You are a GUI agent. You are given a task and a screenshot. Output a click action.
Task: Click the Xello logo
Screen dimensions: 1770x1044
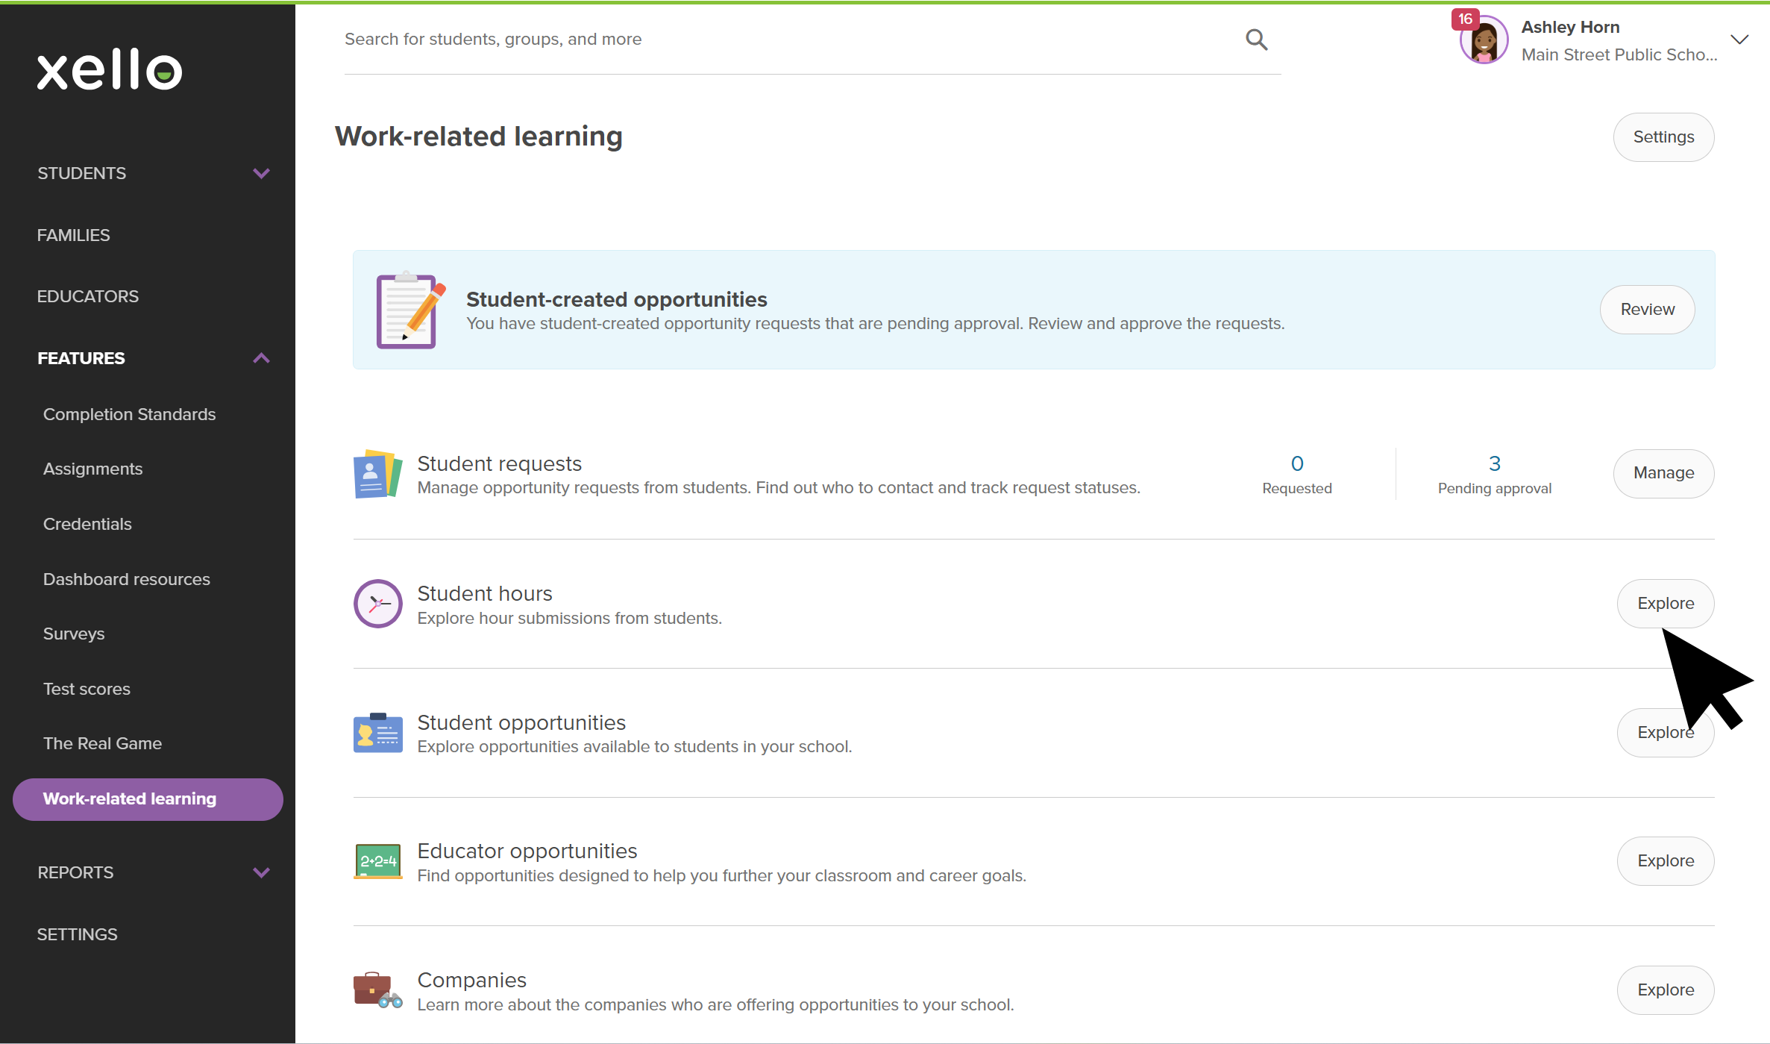pyautogui.click(x=110, y=70)
